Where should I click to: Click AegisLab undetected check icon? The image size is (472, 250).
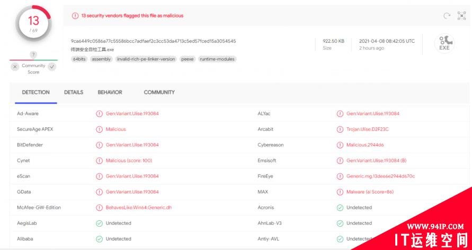point(99,223)
